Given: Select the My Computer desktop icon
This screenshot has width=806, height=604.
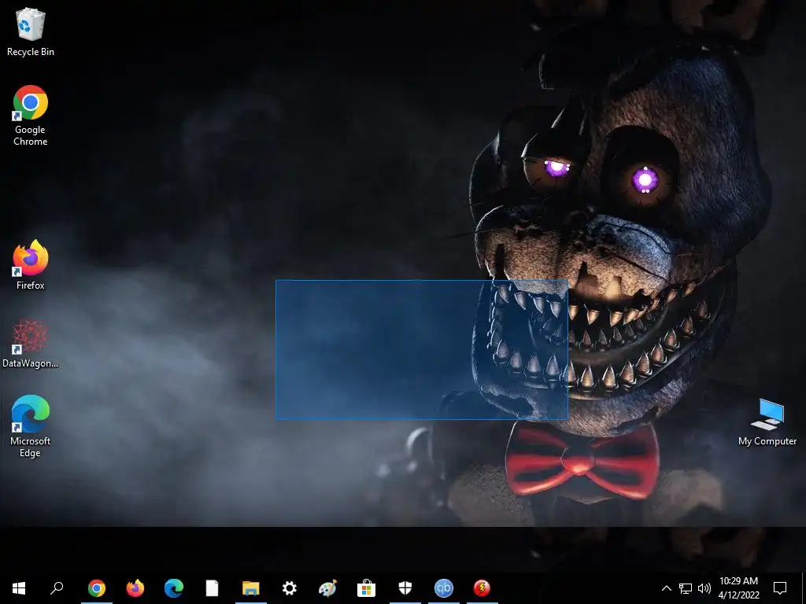Looking at the screenshot, I should (767, 422).
